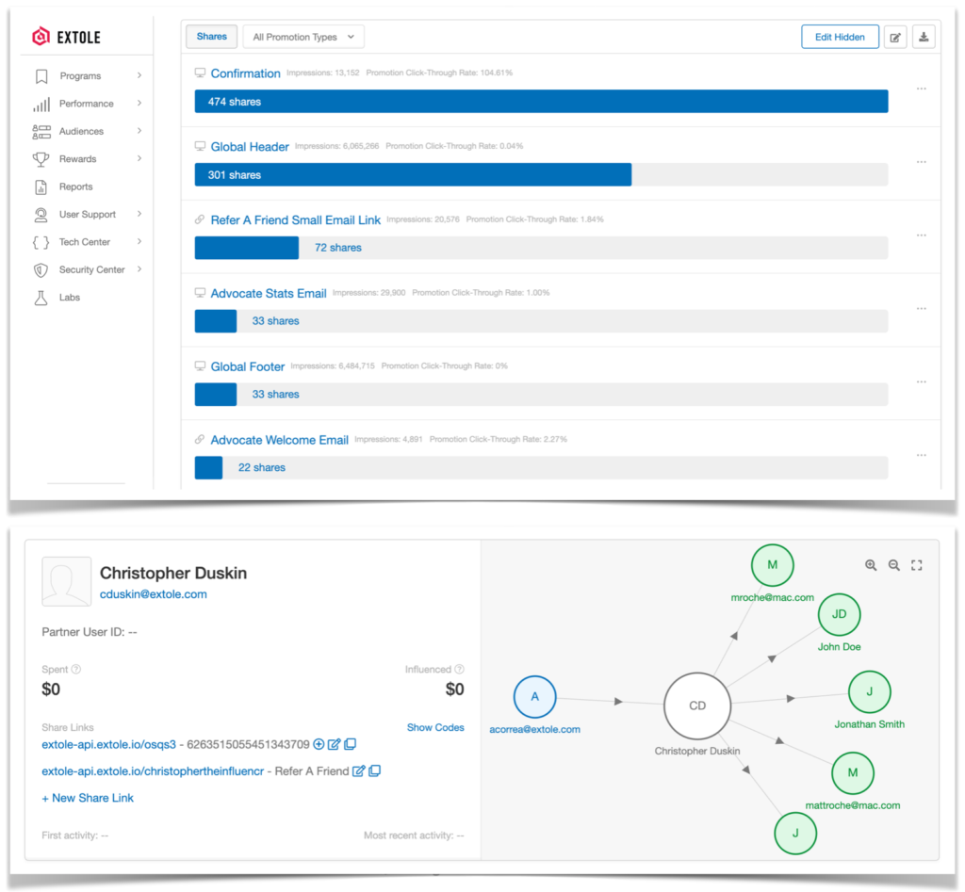Zoom in on the referral graph
This screenshot has width=965, height=892.
coord(871,565)
